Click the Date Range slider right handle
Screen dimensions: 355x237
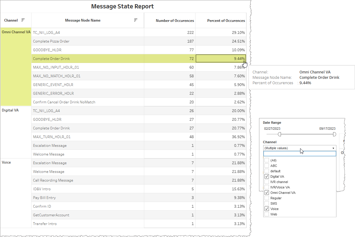[335, 135]
